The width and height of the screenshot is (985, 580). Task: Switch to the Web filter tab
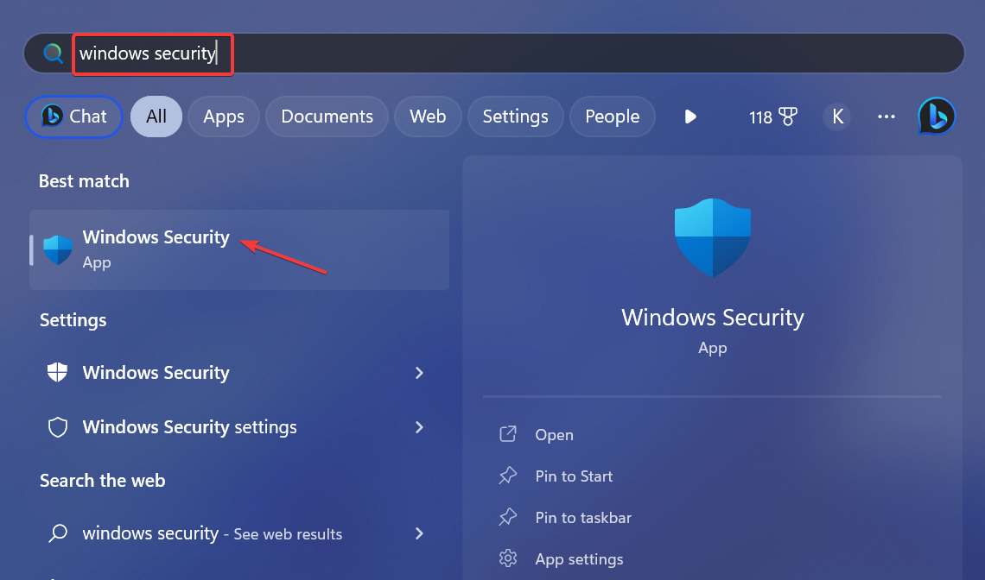pos(428,117)
